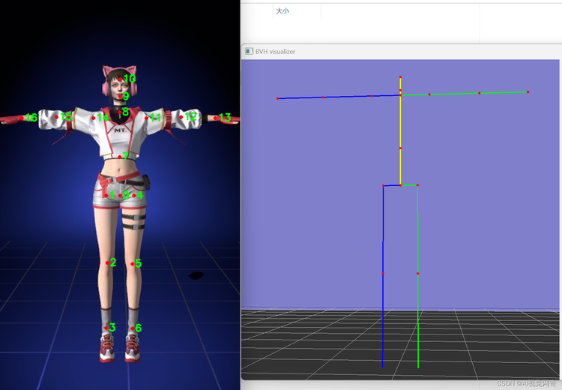562x390 pixels.
Task: Click the hip root joint joining yellow spine and legs
Action: 400,185
